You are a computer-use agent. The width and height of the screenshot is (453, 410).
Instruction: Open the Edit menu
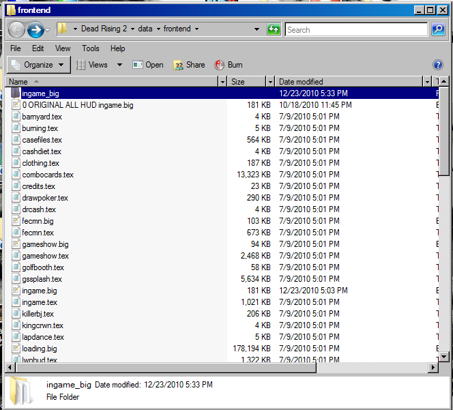[x=38, y=48]
